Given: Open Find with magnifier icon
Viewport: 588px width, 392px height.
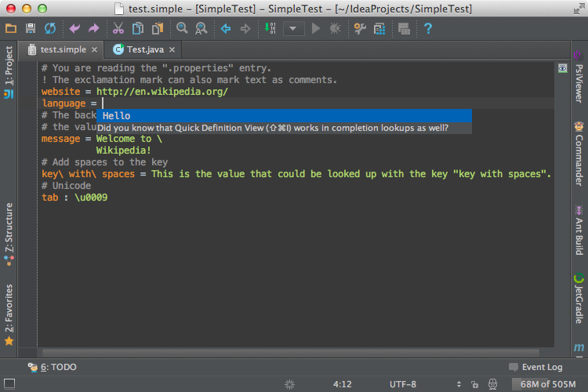Looking at the screenshot, I should pos(182,28).
